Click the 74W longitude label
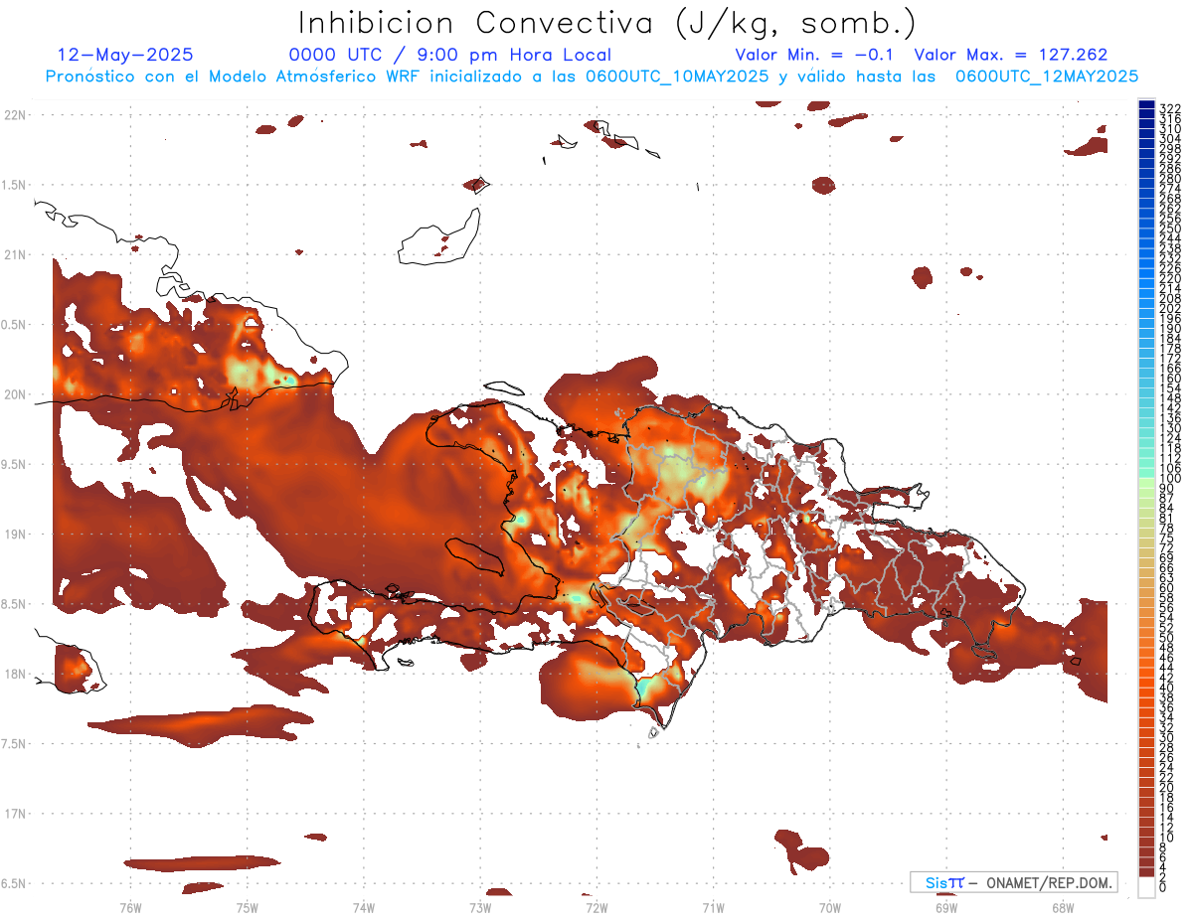This screenshot has height=921, width=1193. (364, 907)
